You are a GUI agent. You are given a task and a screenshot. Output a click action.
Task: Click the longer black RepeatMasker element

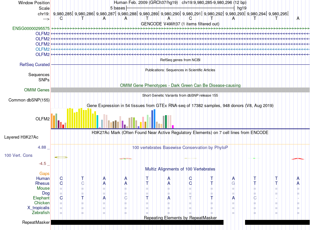(x=137, y=222)
